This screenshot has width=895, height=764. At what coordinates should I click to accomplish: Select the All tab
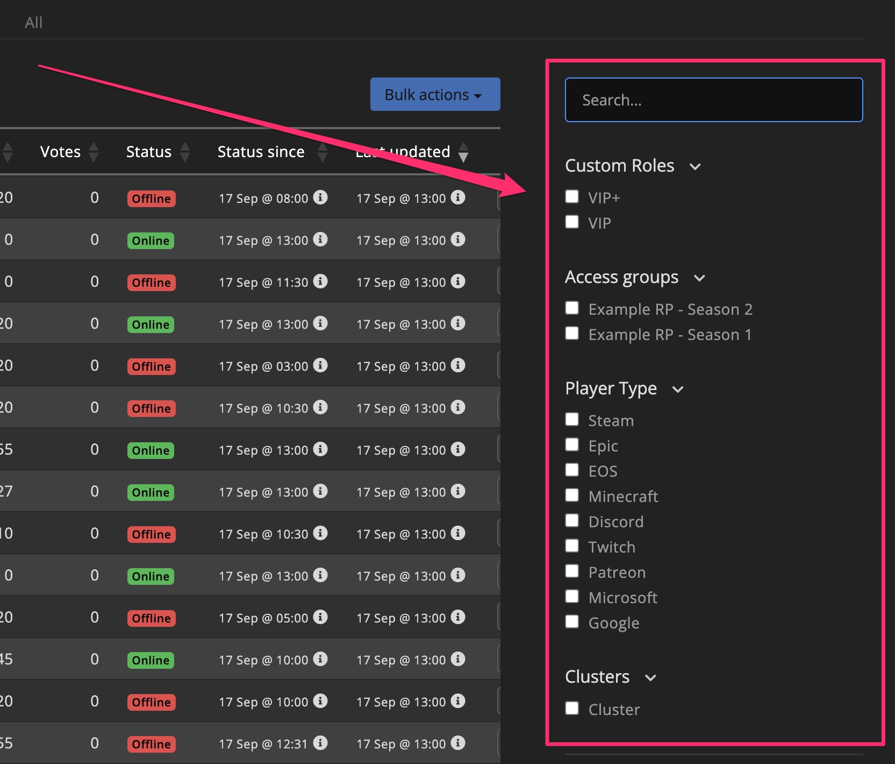[x=33, y=22]
